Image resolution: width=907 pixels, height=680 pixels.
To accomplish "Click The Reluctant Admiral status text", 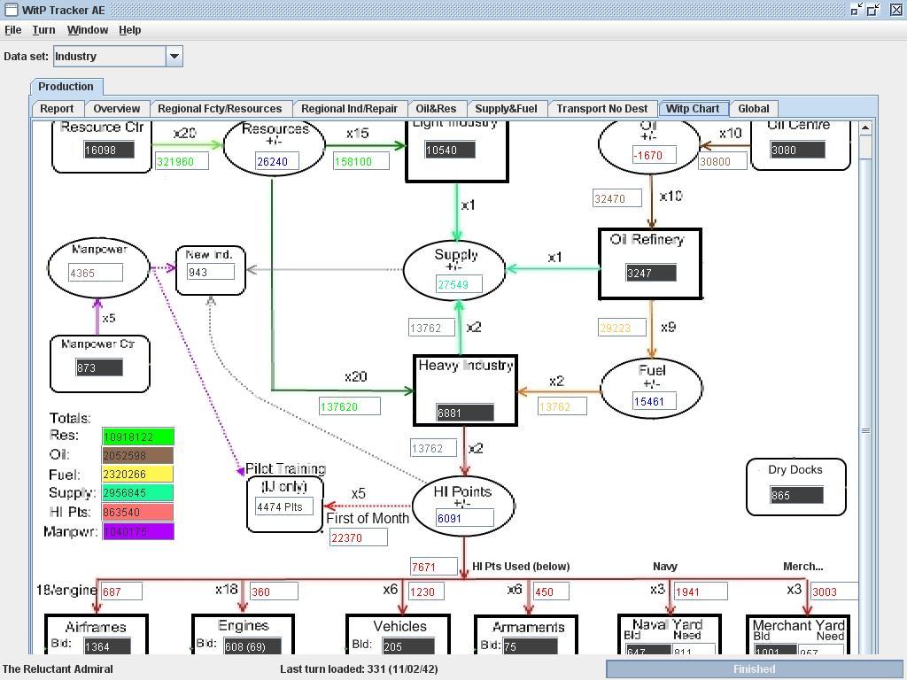I will click(58, 669).
